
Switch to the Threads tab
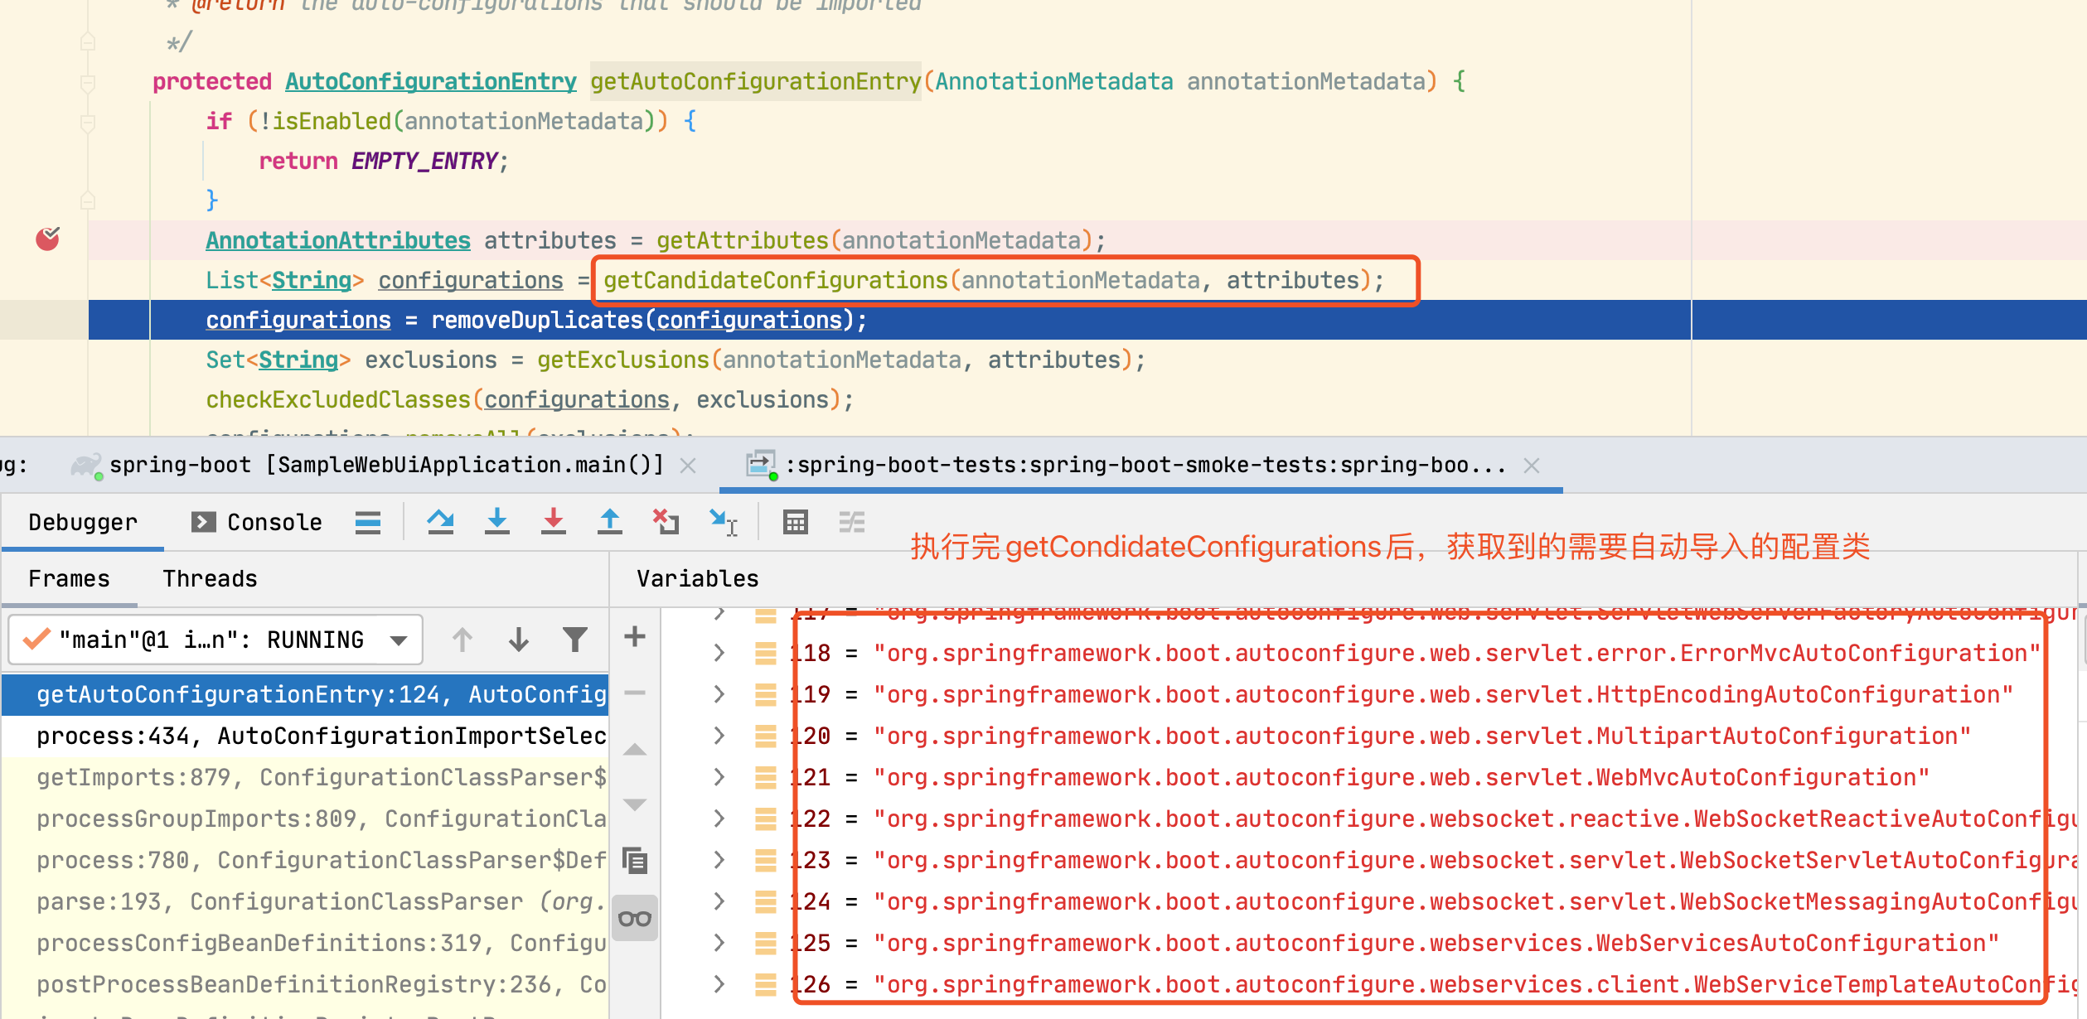(210, 578)
